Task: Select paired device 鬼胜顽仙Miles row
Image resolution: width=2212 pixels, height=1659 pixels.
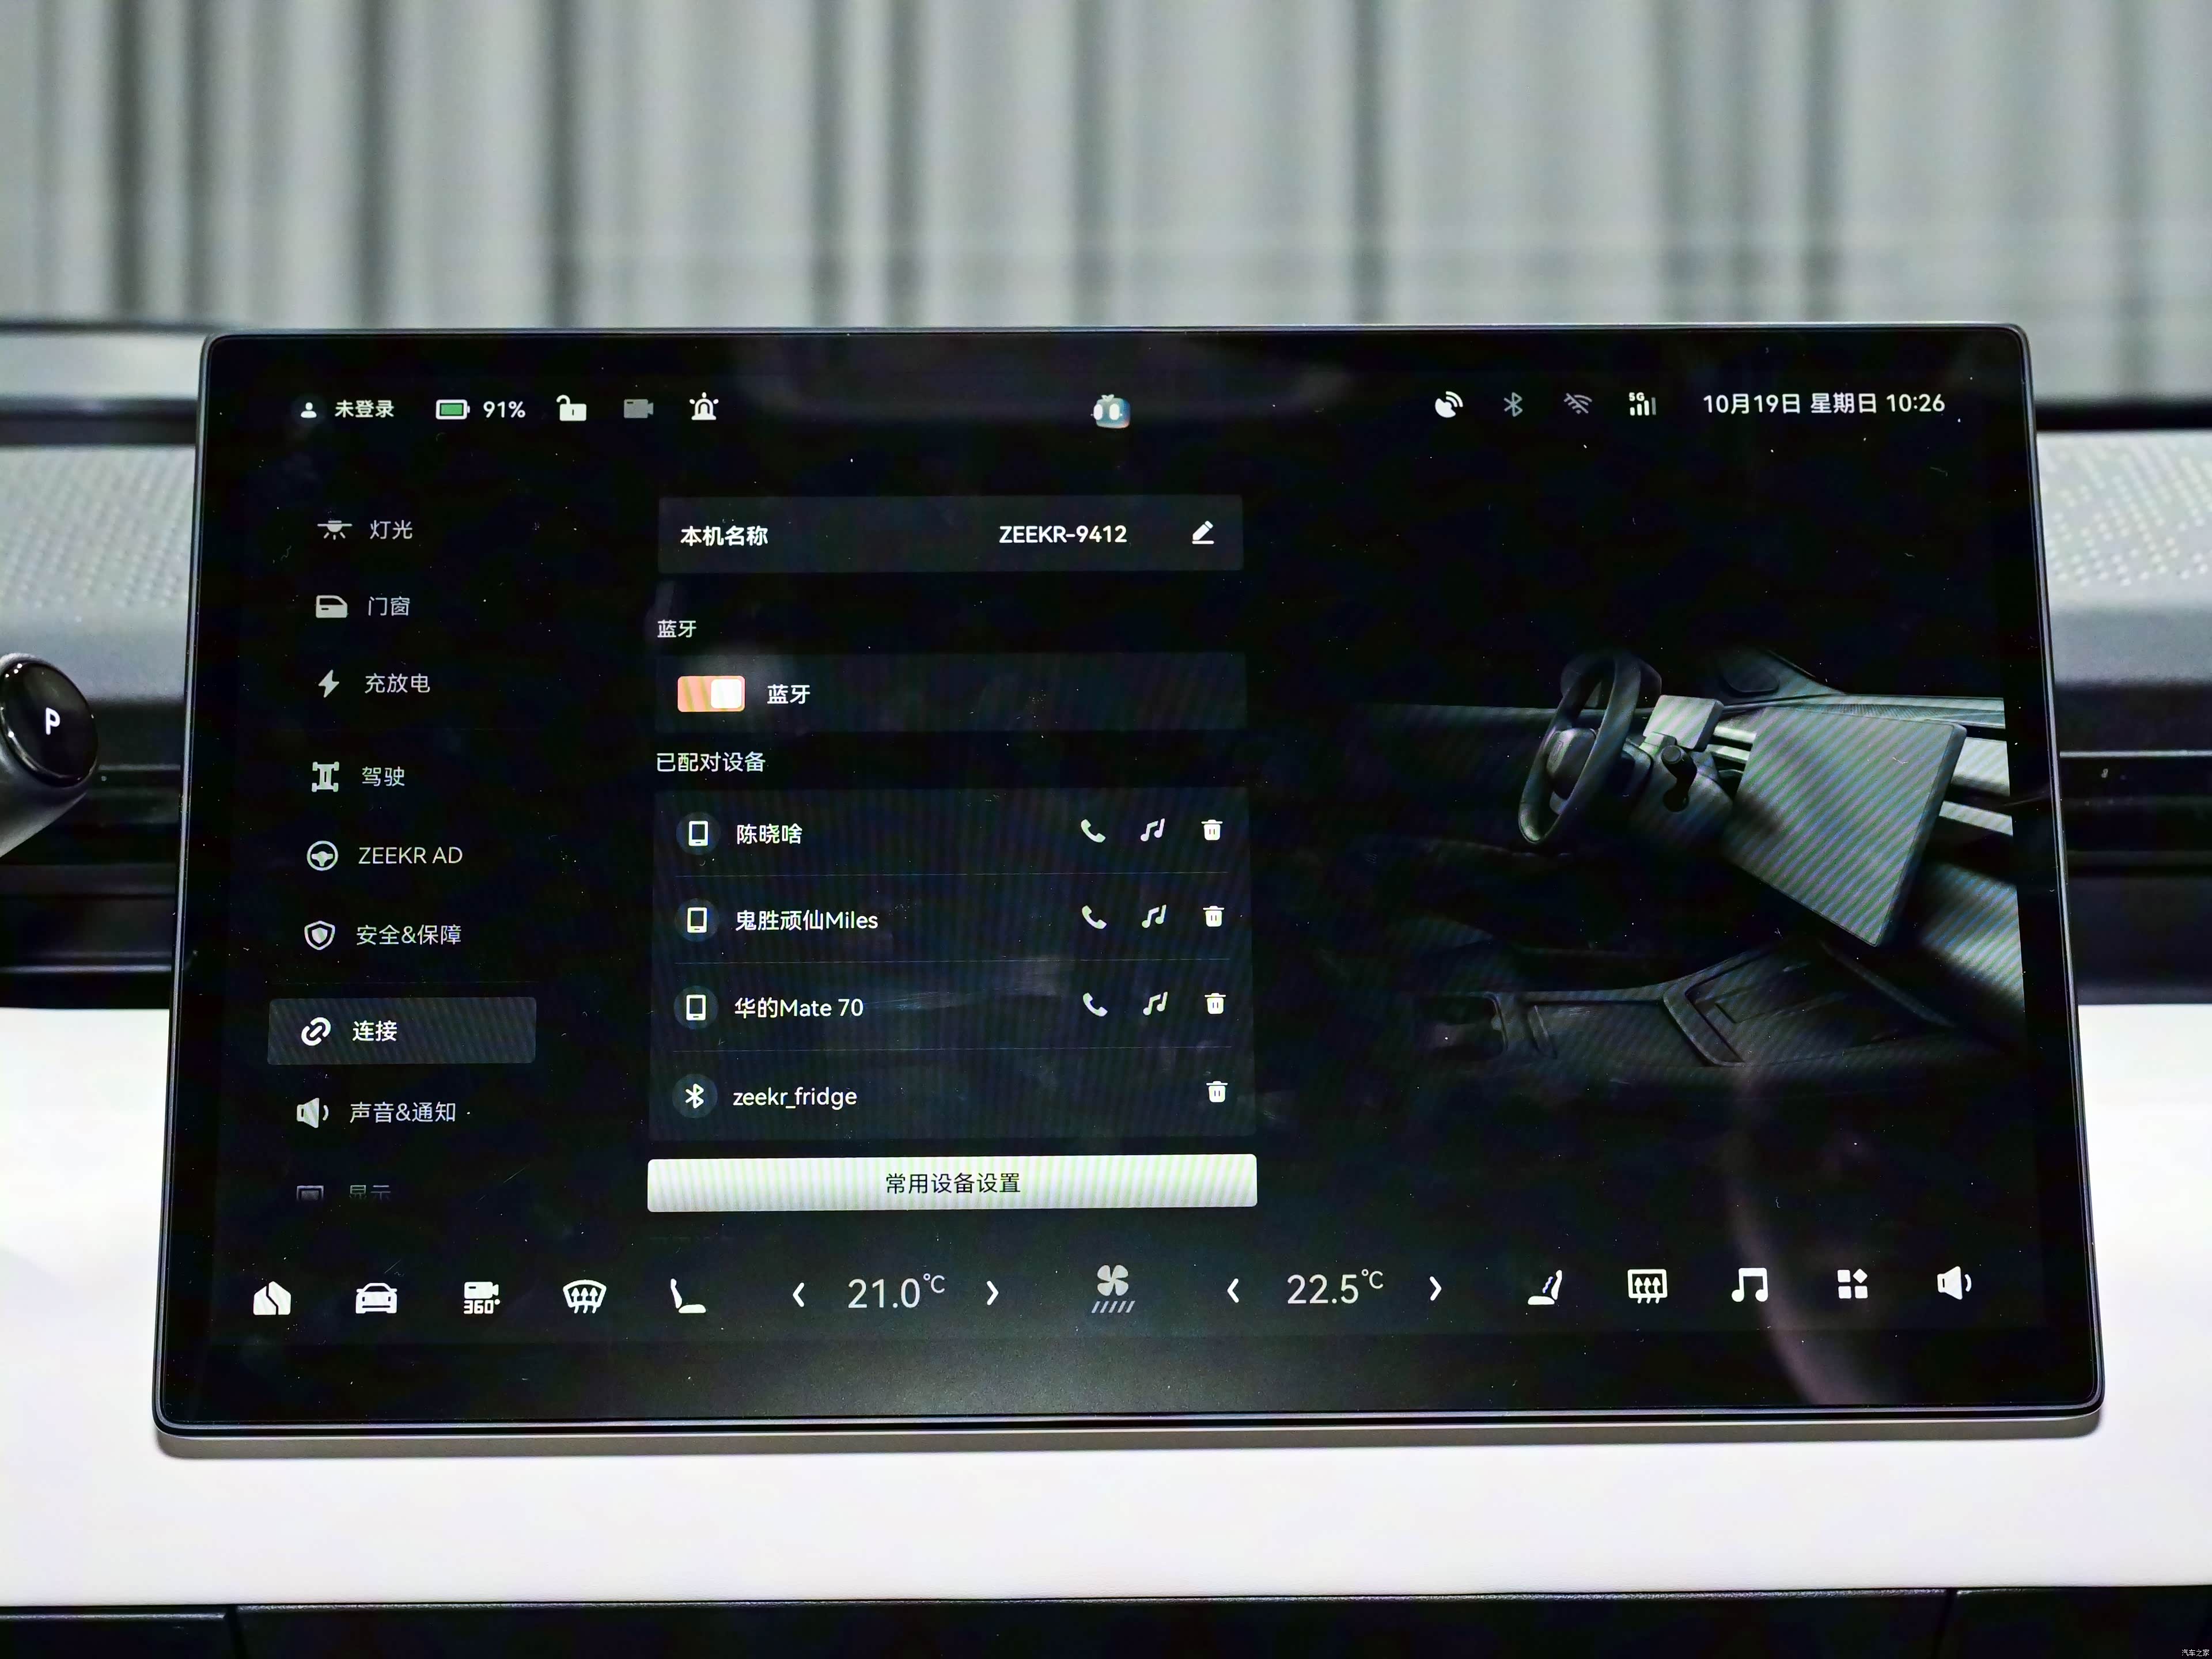Action: point(806,920)
